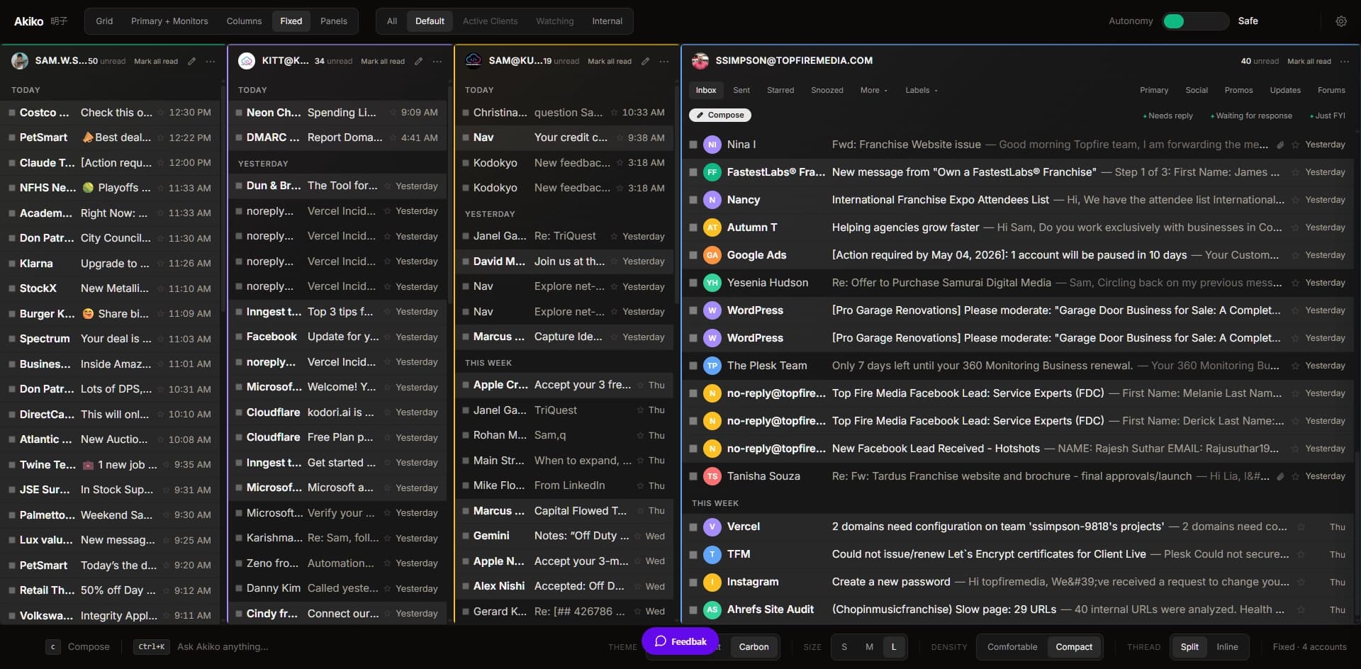Check the Autumn T email checkbox
The width and height of the screenshot is (1361, 669).
pos(693,227)
